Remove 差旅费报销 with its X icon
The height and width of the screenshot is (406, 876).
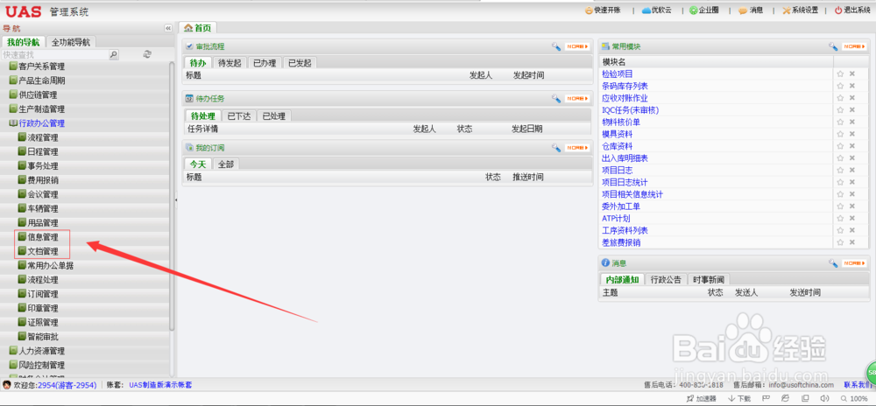click(x=852, y=242)
